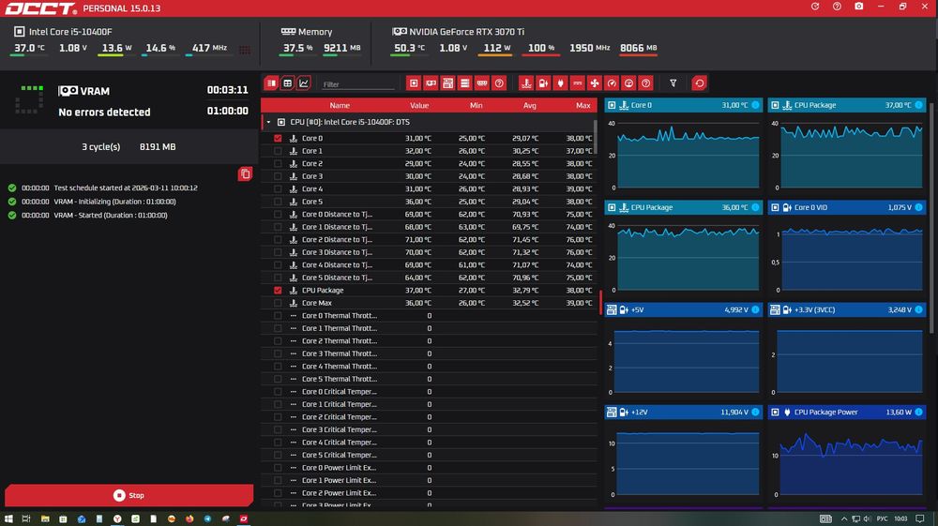Select the +3.3V (3VCC) graph header

click(x=846, y=309)
